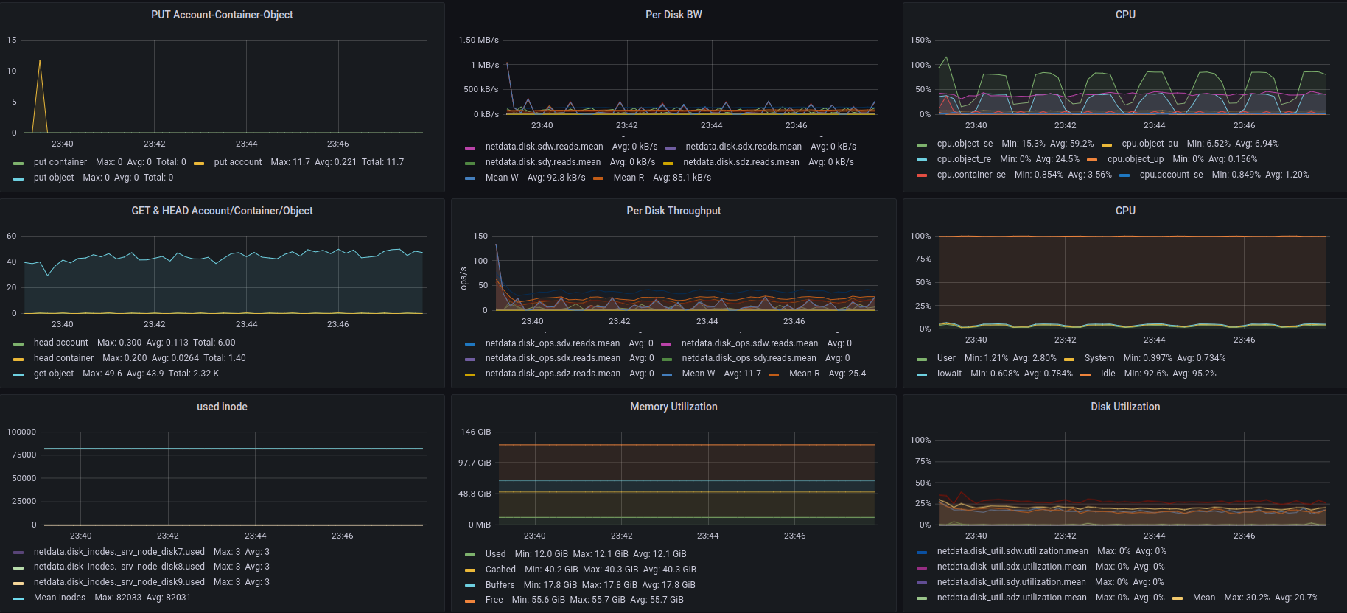Open the PUT Account-Container-Object panel title menu
This screenshot has height=613, width=1347.
point(222,15)
